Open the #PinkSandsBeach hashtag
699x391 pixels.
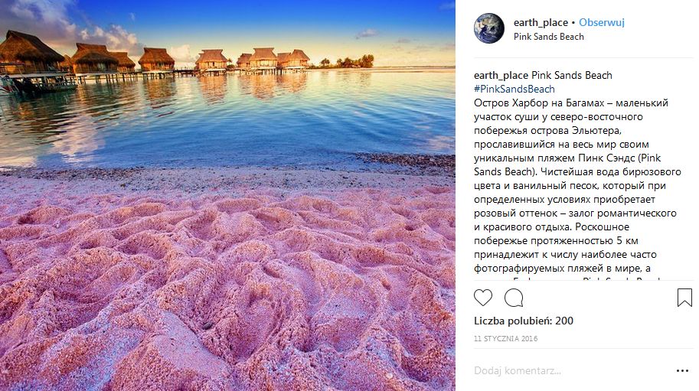click(514, 89)
